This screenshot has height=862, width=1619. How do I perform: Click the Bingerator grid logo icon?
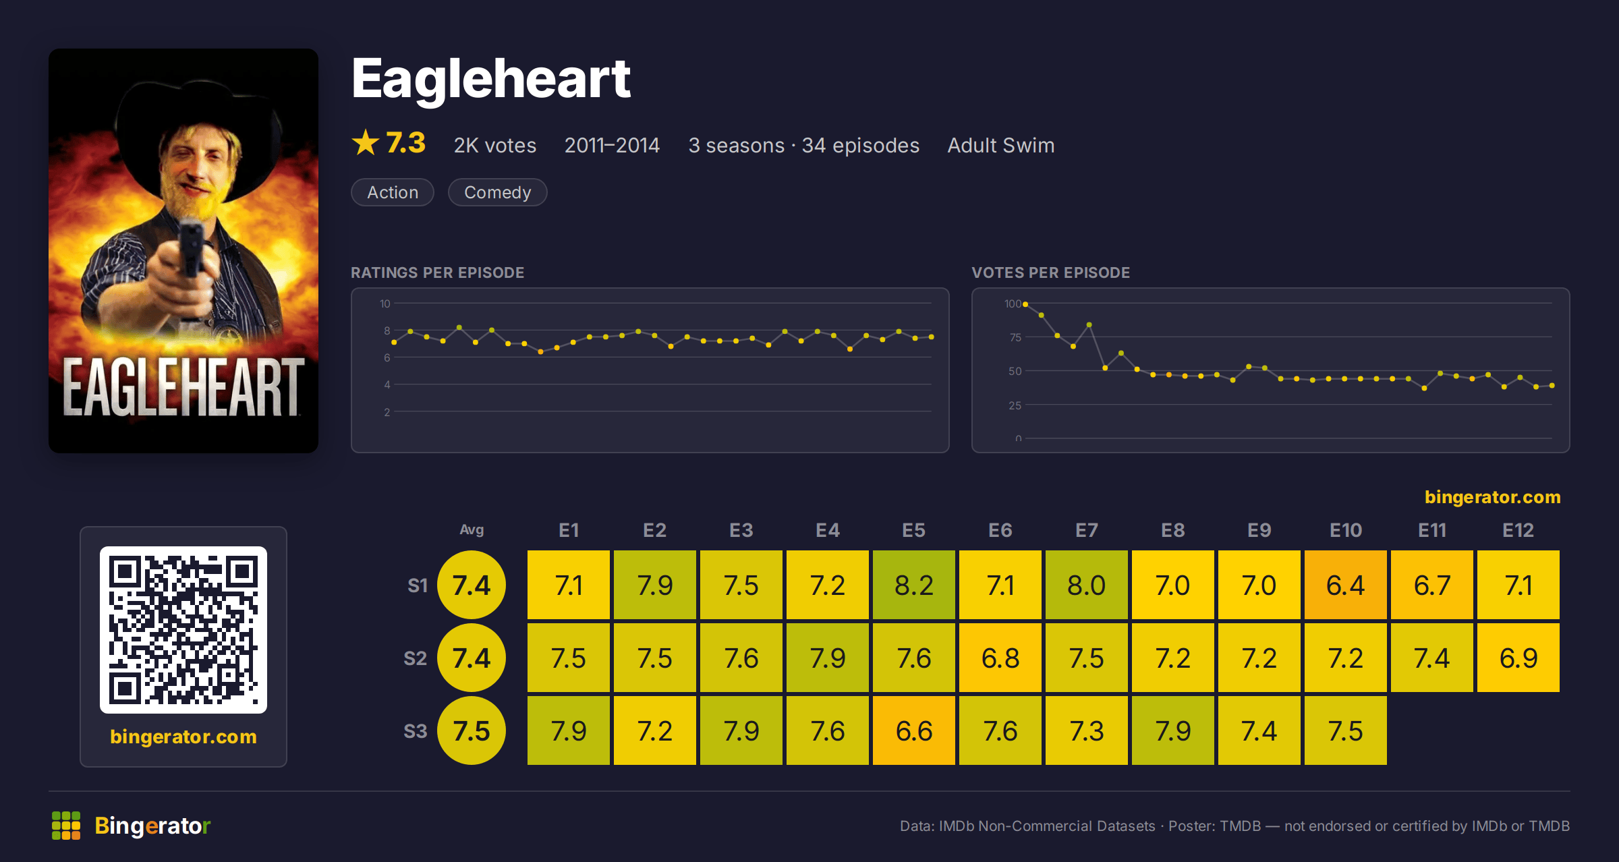pos(66,826)
